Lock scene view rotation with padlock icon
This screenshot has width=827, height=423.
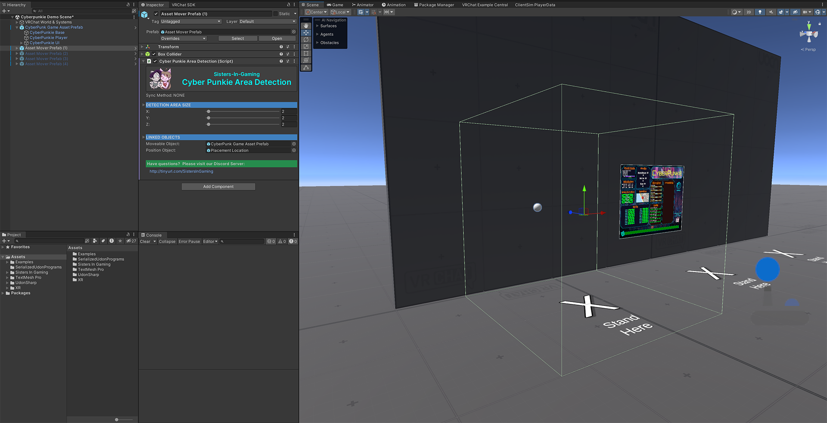(819, 23)
